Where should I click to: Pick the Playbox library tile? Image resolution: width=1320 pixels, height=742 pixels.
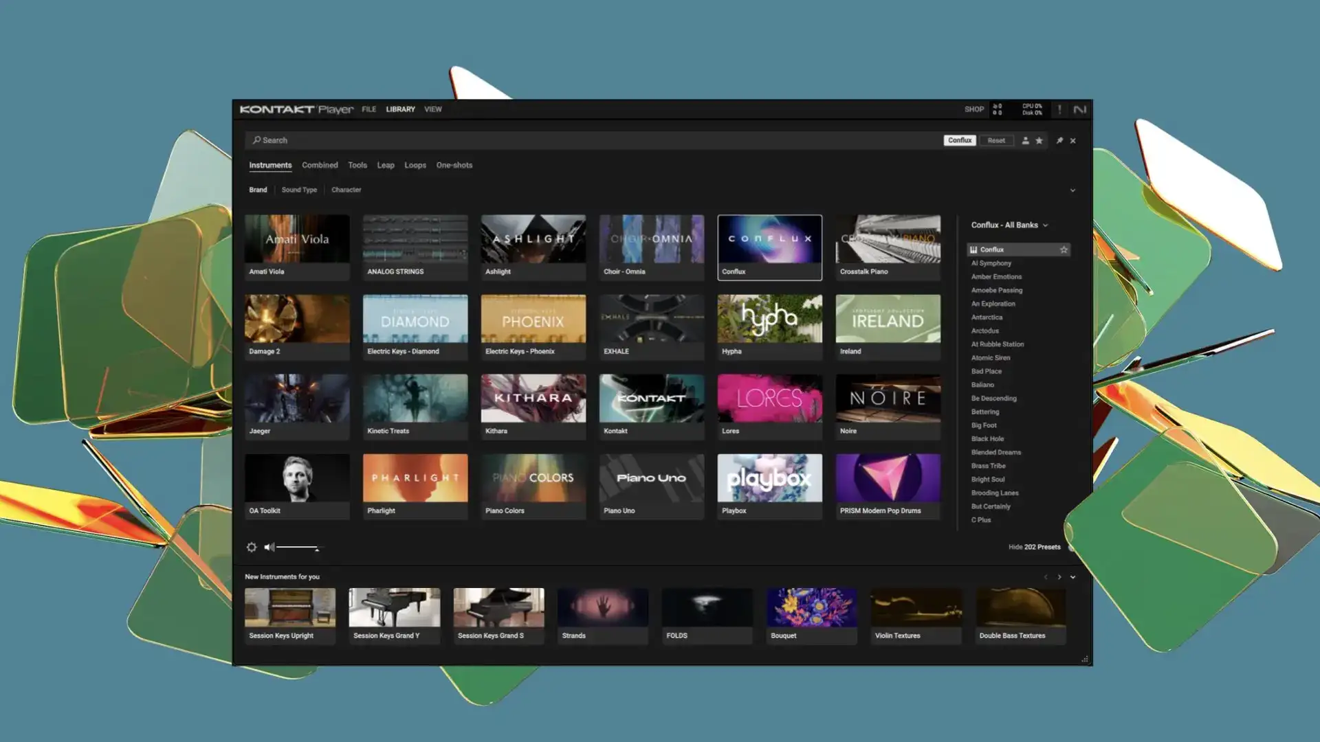click(x=770, y=486)
